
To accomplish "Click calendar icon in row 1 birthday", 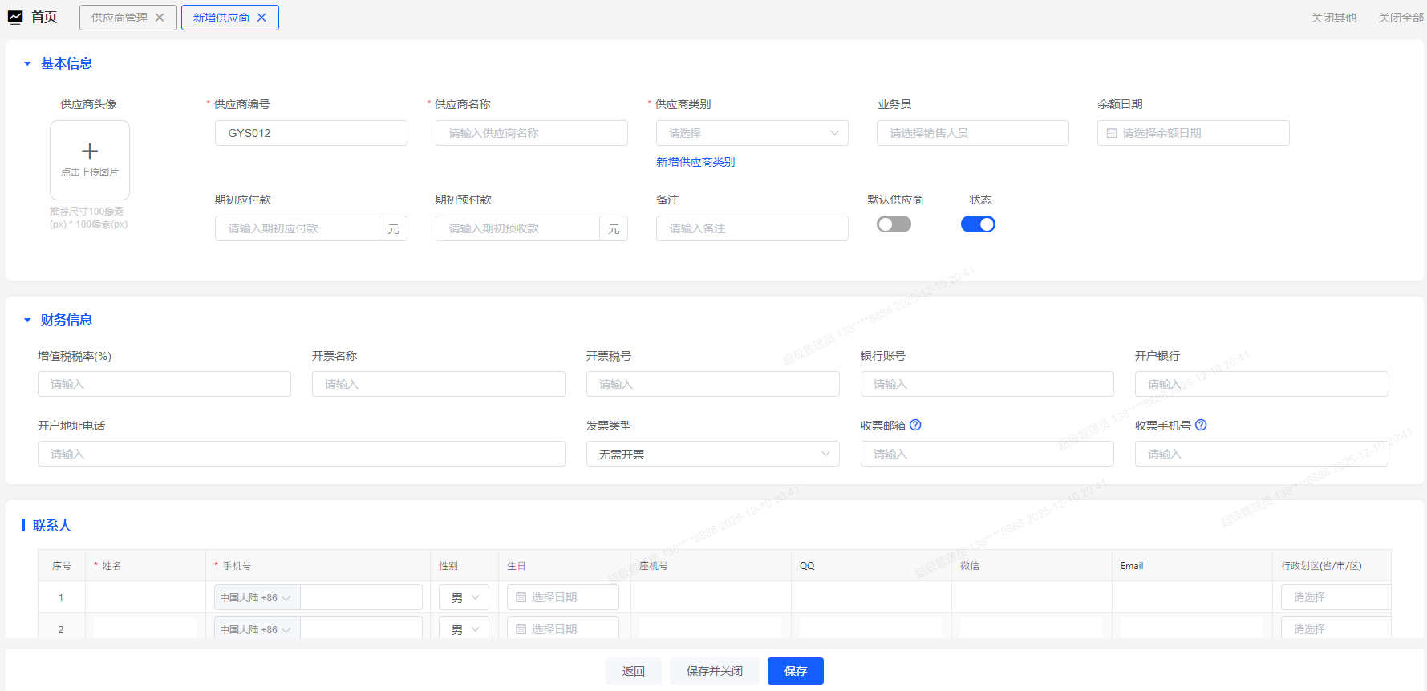I will (521, 597).
